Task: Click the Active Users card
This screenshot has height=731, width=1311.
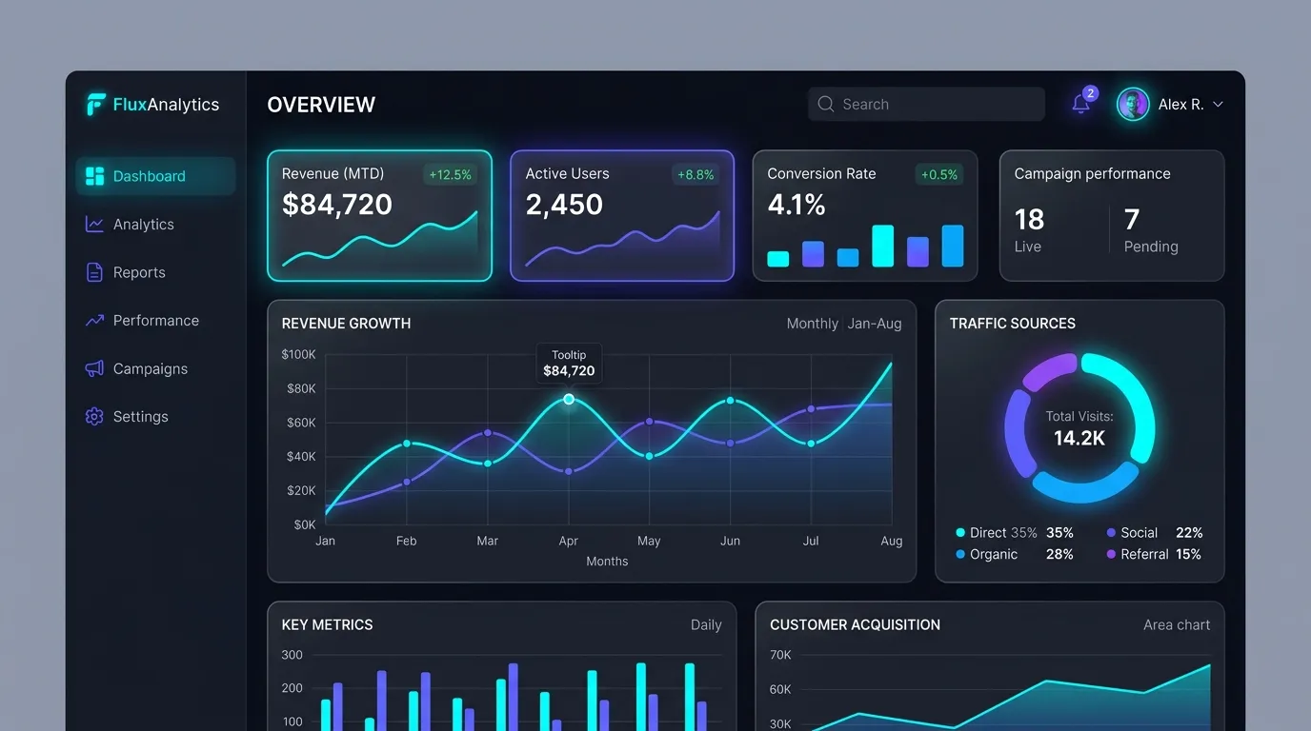Action: point(622,215)
